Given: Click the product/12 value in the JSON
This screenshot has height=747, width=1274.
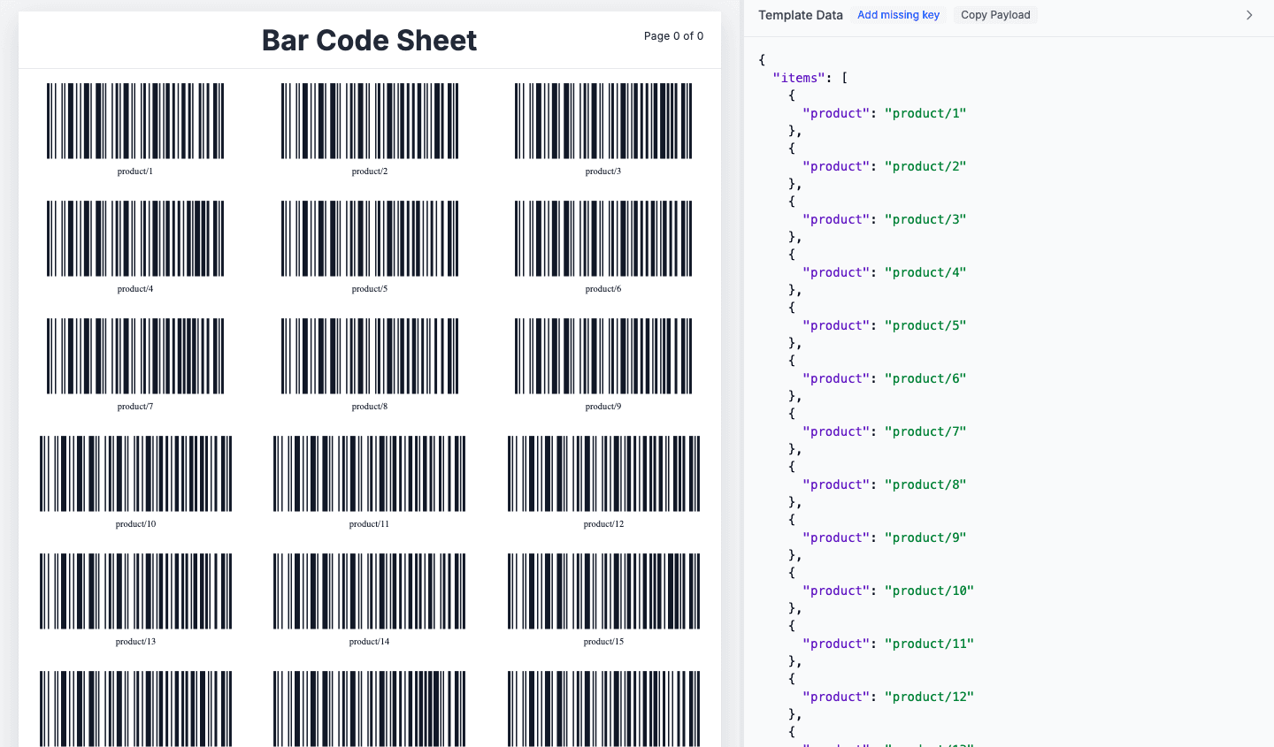Looking at the screenshot, I should [x=929, y=696].
